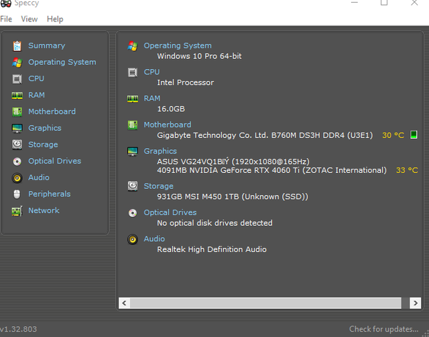Click the Summary clipboard icon in sidebar
This screenshot has width=429, height=337.
click(x=17, y=46)
